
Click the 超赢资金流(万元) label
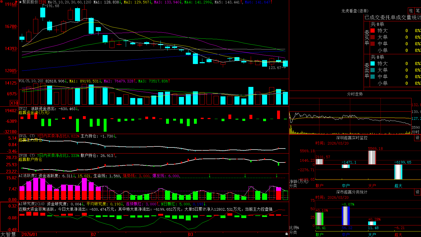tap(34, 112)
